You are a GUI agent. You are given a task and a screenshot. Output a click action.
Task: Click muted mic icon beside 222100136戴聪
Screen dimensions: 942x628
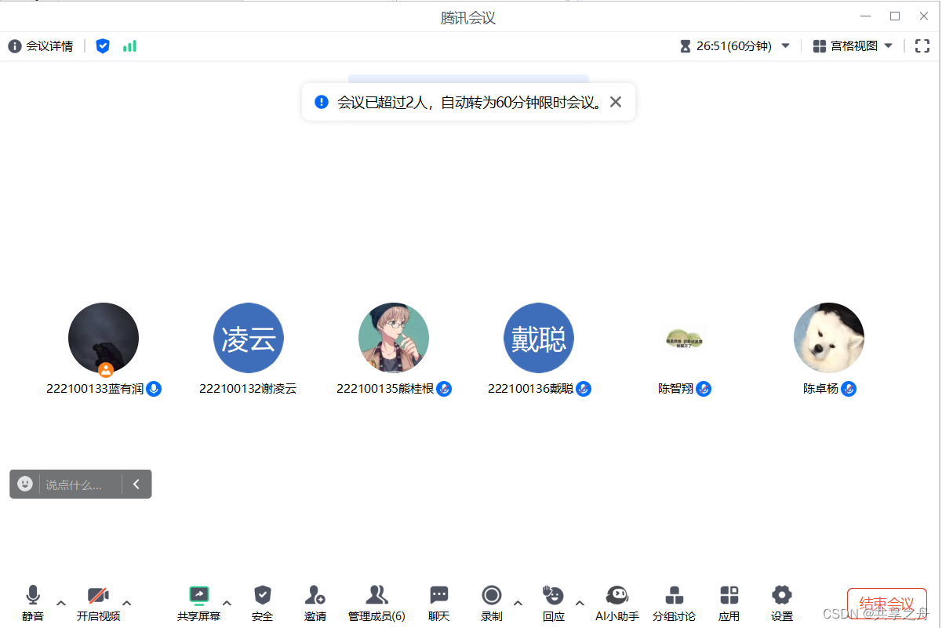[584, 389]
